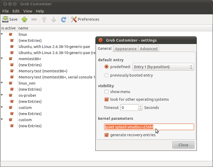
Task: Toggle generate recovery entries checkbox
Action: 106,135
